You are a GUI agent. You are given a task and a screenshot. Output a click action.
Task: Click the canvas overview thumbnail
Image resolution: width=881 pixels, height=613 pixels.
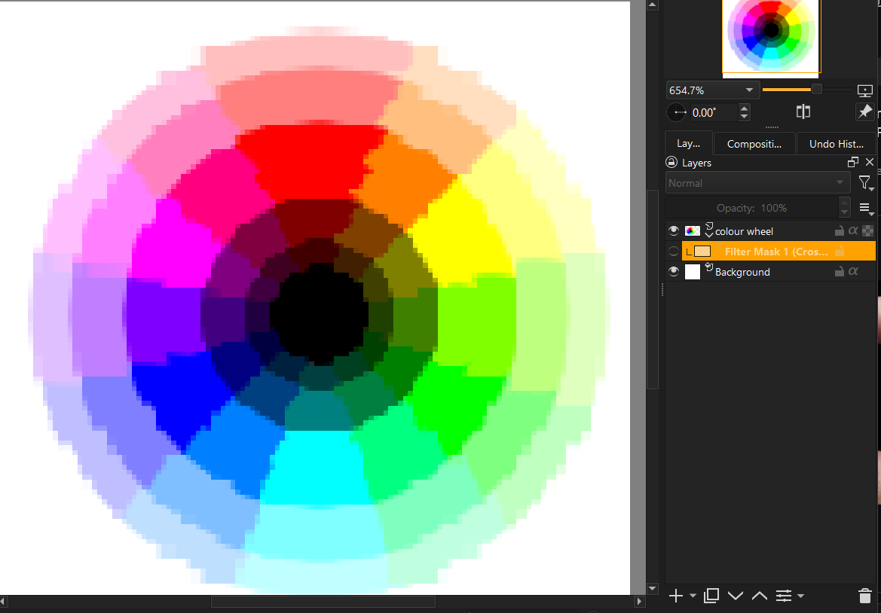pyautogui.click(x=771, y=36)
